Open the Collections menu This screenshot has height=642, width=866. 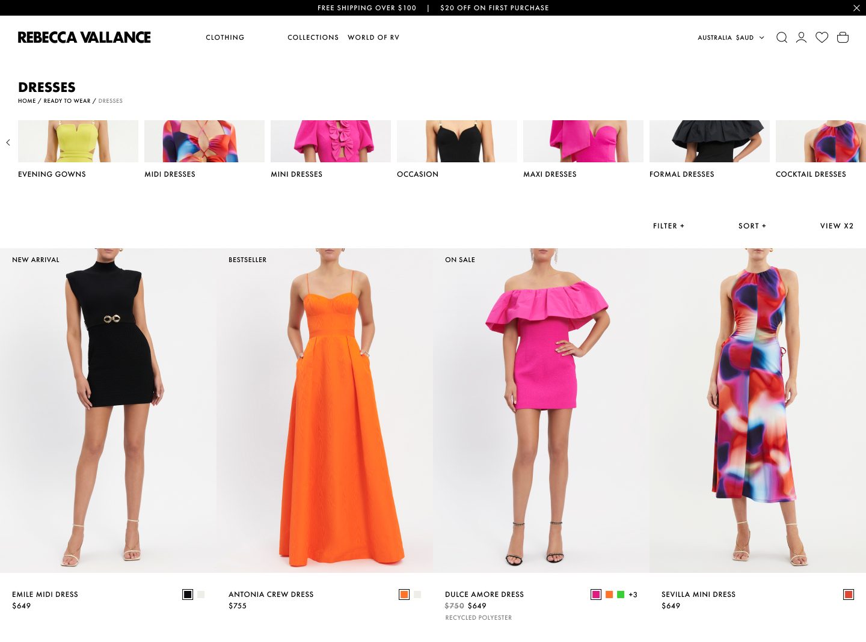click(313, 37)
